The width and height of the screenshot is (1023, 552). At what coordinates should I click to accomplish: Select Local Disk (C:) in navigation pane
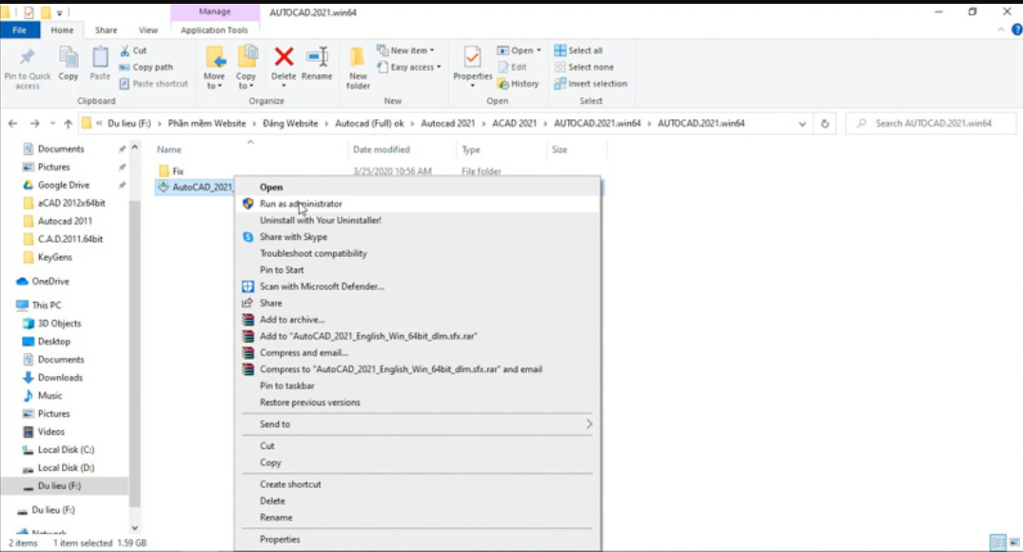click(x=66, y=449)
